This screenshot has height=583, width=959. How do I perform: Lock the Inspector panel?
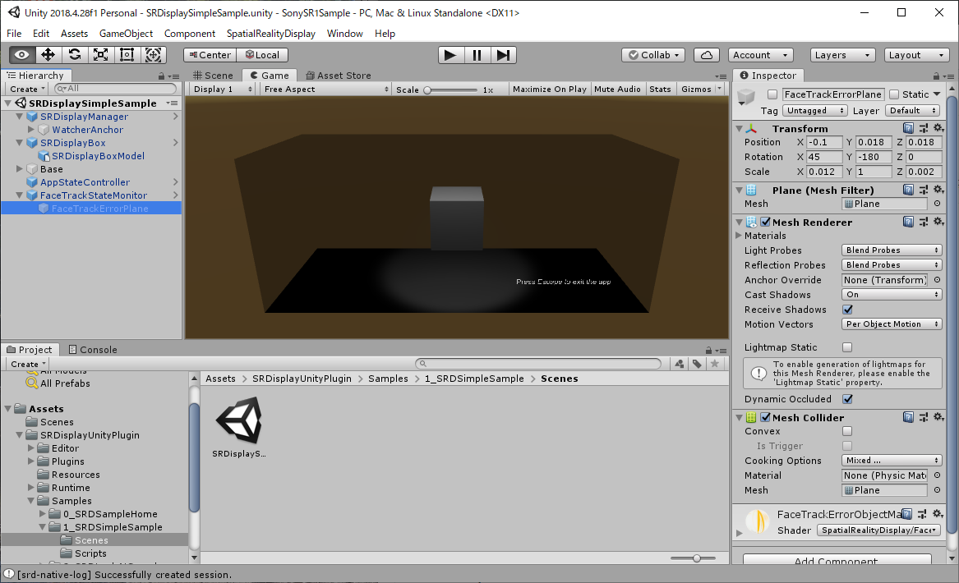936,76
